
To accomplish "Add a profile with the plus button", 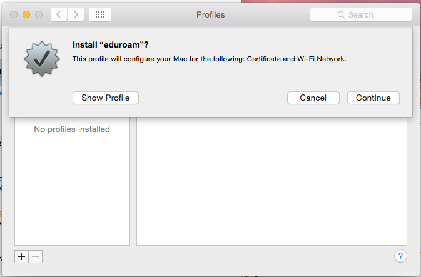I will [x=22, y=256].
